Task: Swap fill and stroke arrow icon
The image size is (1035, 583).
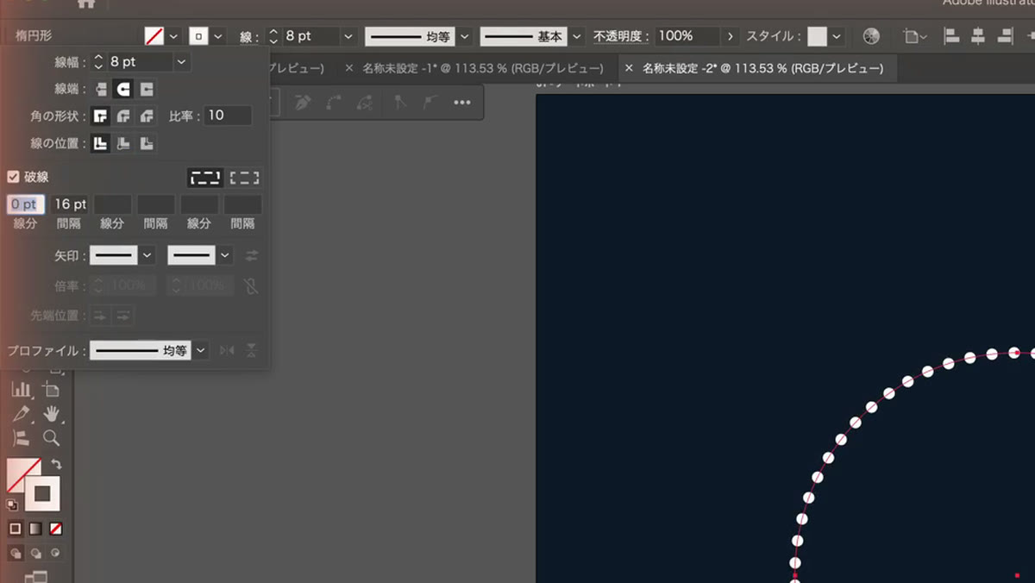Action: point(57,465)
